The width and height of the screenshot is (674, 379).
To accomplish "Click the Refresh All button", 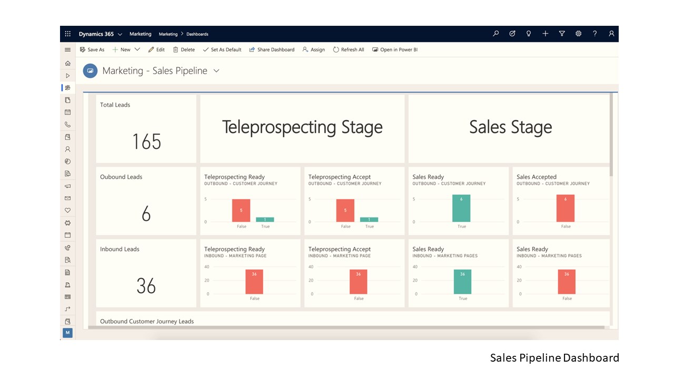I will coord(349,49).
